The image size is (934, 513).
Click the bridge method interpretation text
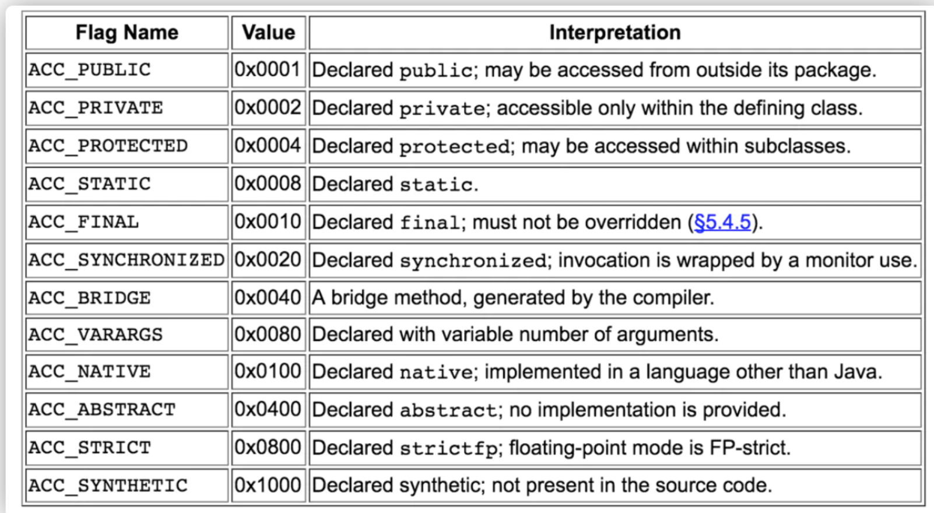(x=513, y=298)
